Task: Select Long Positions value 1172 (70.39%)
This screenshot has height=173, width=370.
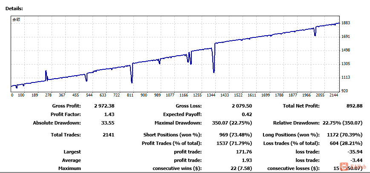Action: point(344,135)
